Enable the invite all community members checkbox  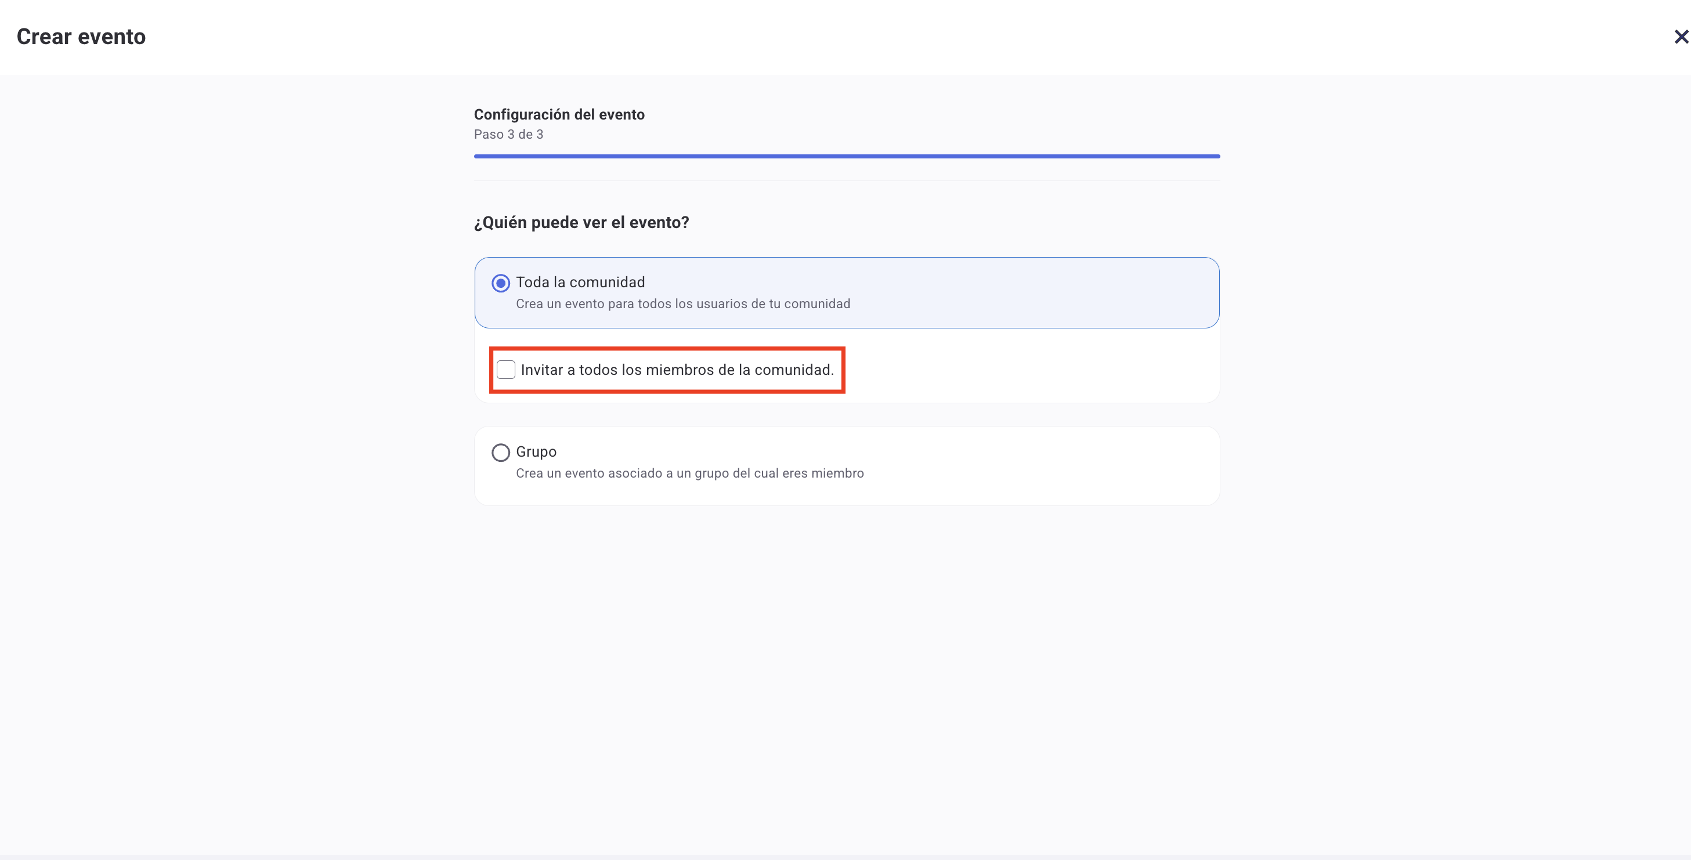[506, 370]
